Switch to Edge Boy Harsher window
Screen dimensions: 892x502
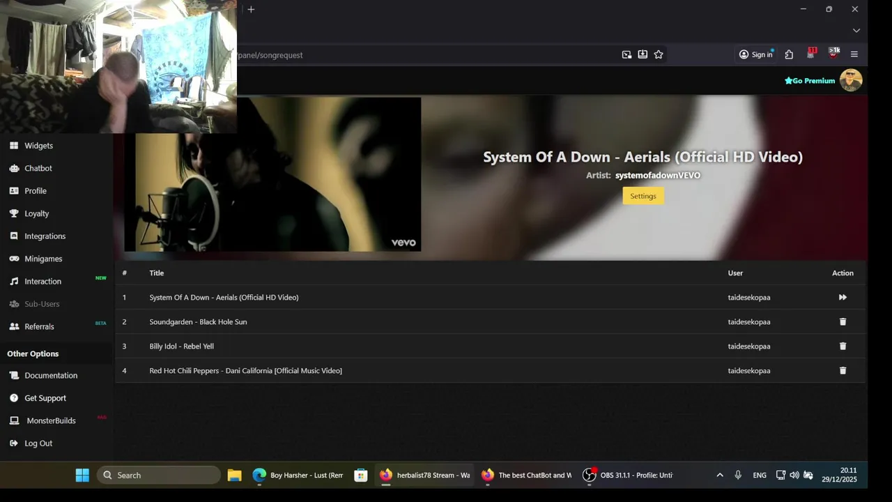click(x=298, y=476)
